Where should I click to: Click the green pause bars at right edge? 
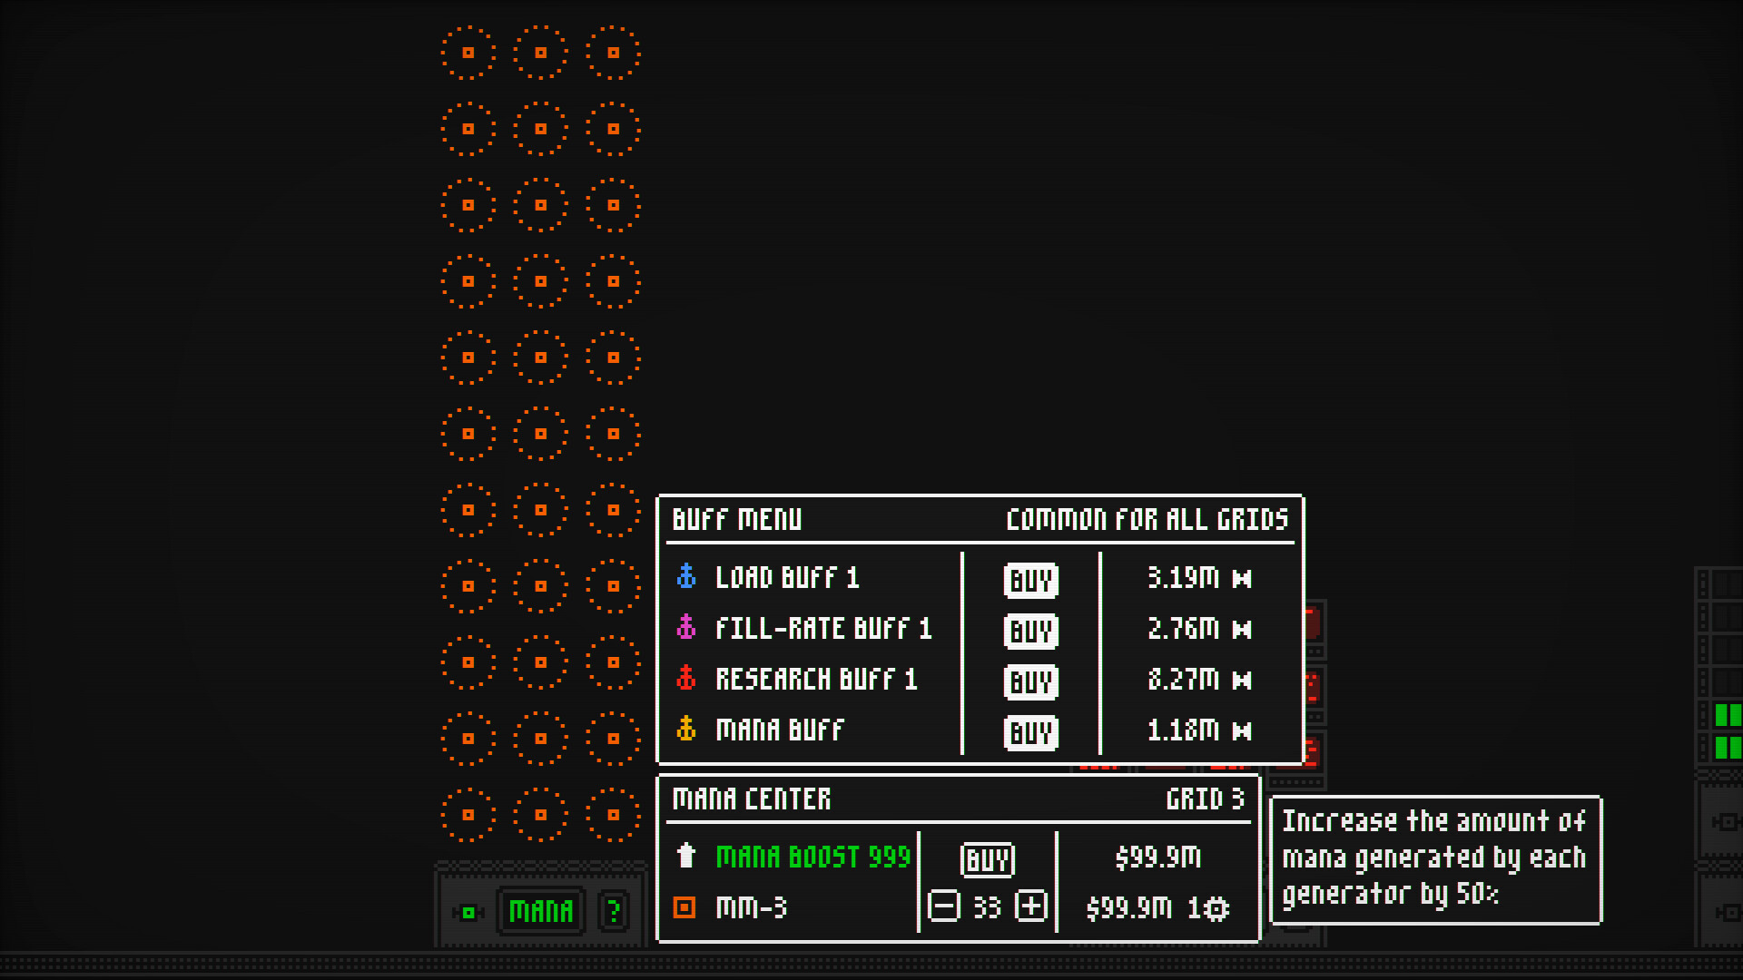click(1727, 731)
